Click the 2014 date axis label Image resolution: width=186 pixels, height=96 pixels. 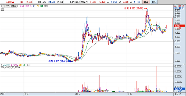point(26,94)
